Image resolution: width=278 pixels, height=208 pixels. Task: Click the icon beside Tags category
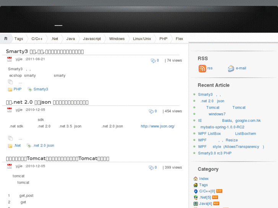195,185
